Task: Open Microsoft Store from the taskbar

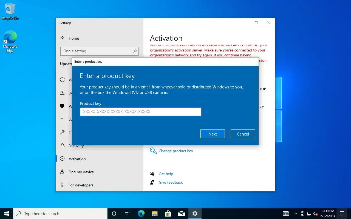Action: click(168, 214)
